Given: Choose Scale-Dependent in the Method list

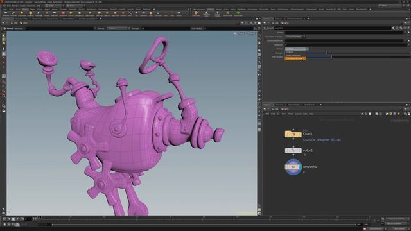Looking at the screenshot, I should 293,55.
